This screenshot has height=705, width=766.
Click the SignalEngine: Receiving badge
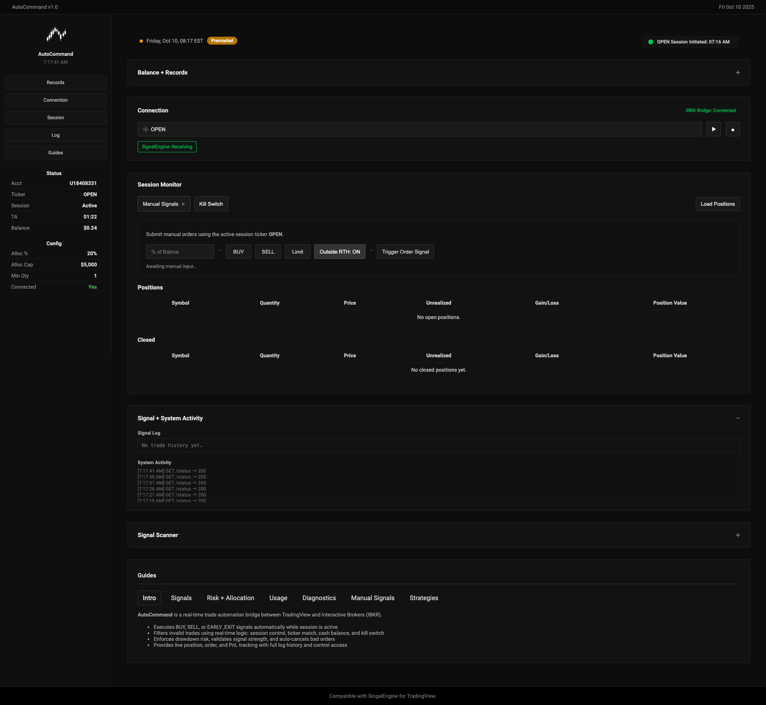coord(167,147)
